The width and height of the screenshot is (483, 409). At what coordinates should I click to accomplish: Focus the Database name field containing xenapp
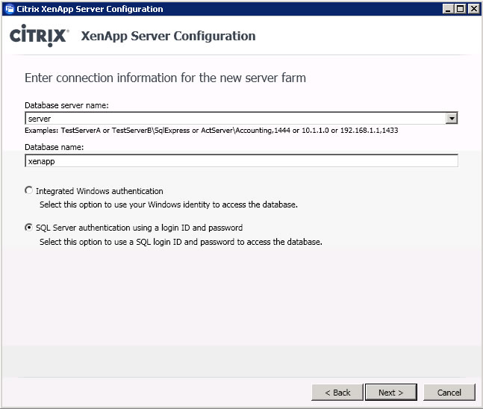click(242, 160)
